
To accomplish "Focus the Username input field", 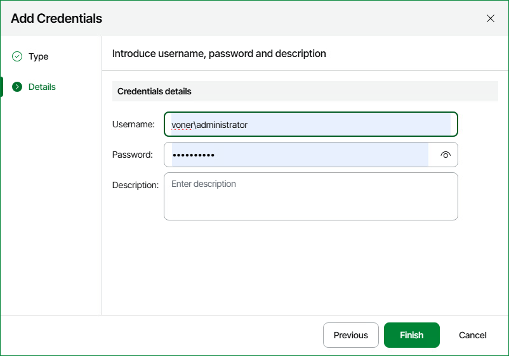I will 310,124.
